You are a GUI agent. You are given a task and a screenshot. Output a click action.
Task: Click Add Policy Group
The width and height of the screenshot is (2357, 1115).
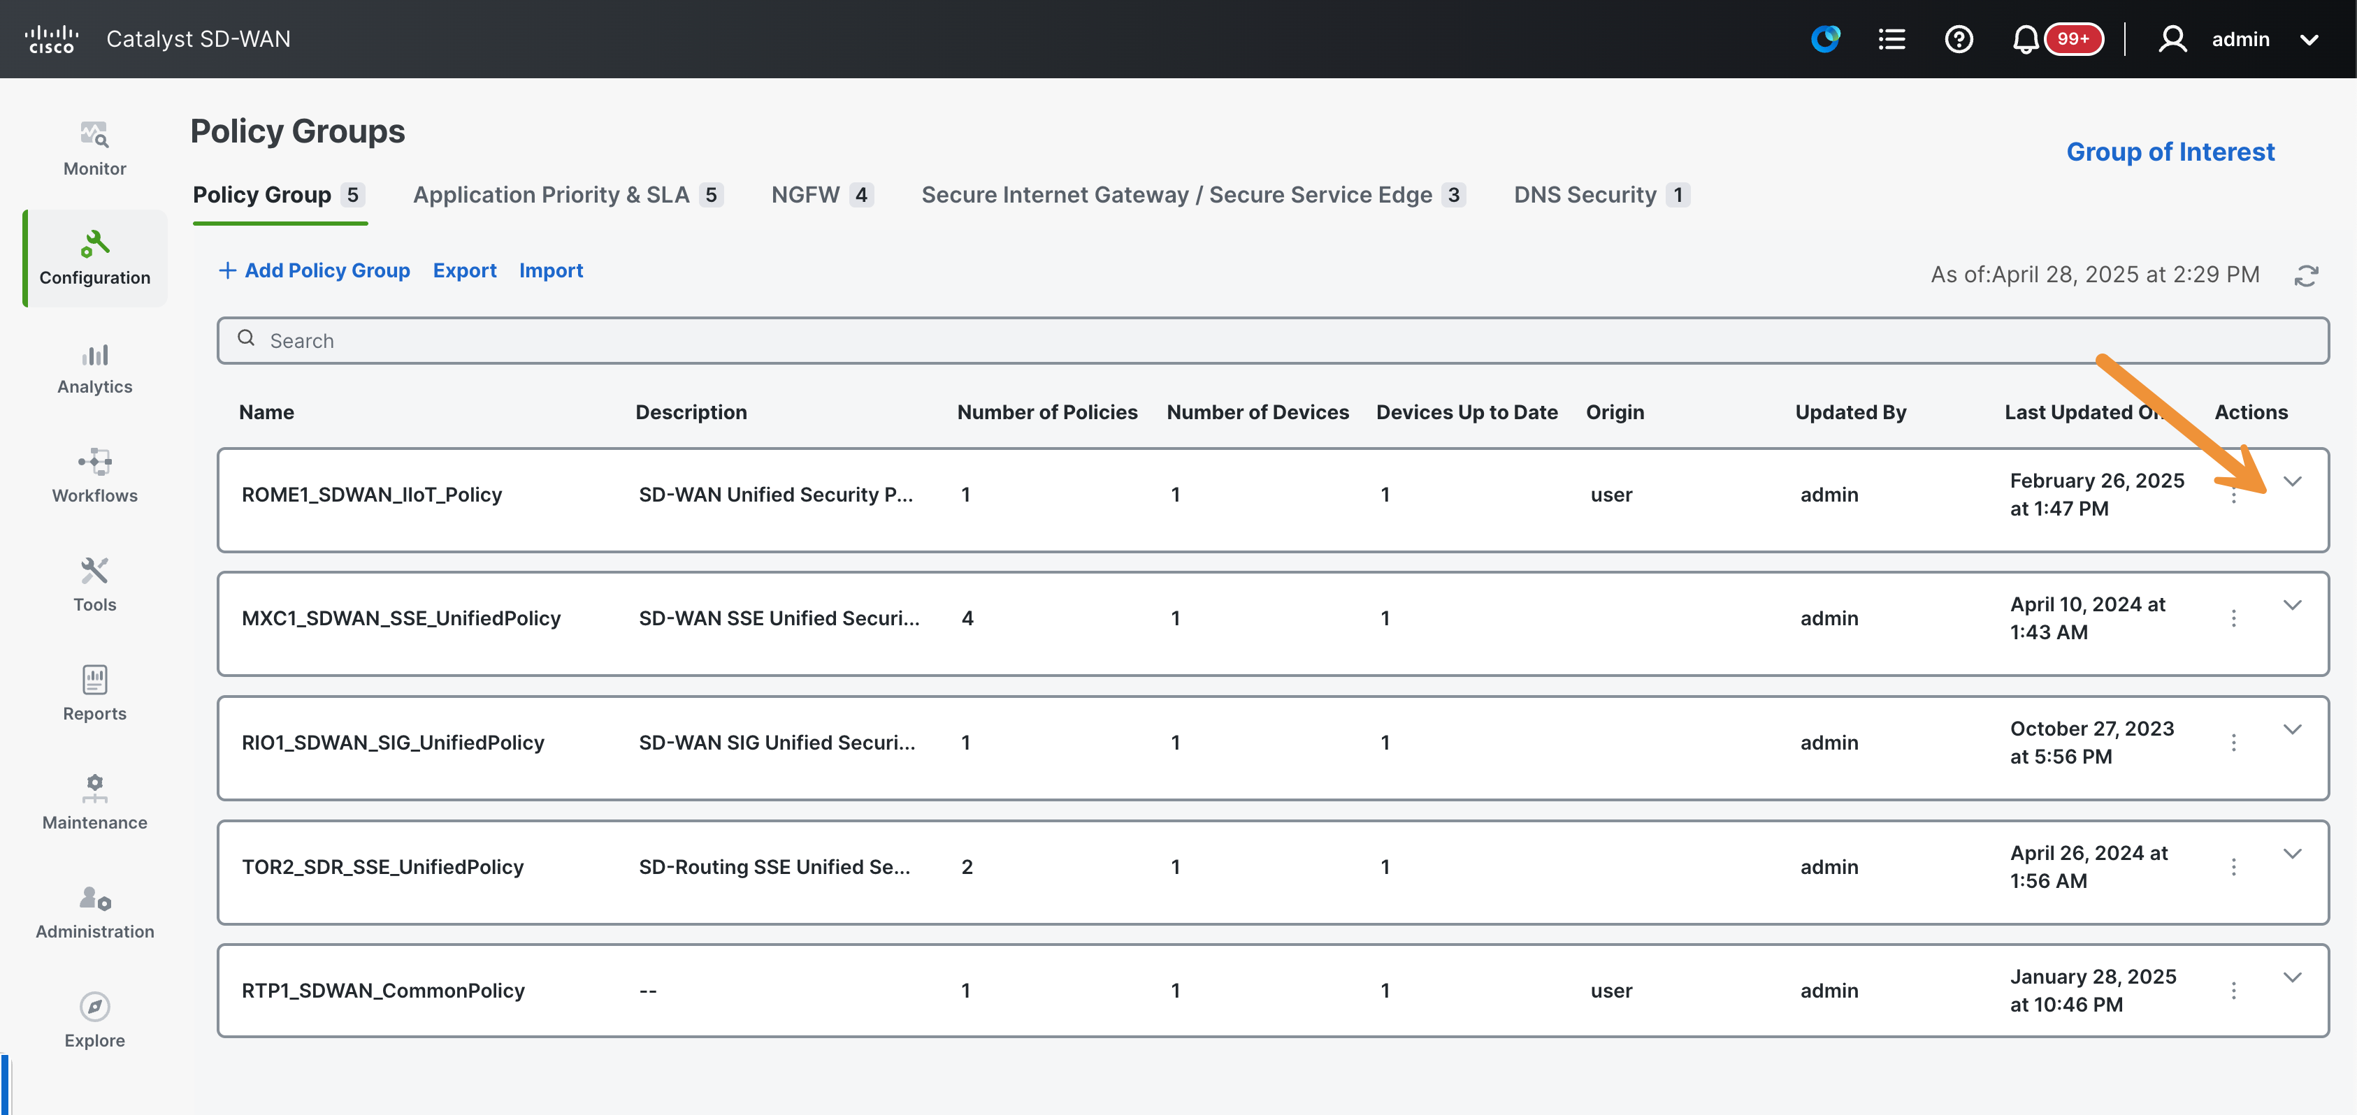coord(314,271)
